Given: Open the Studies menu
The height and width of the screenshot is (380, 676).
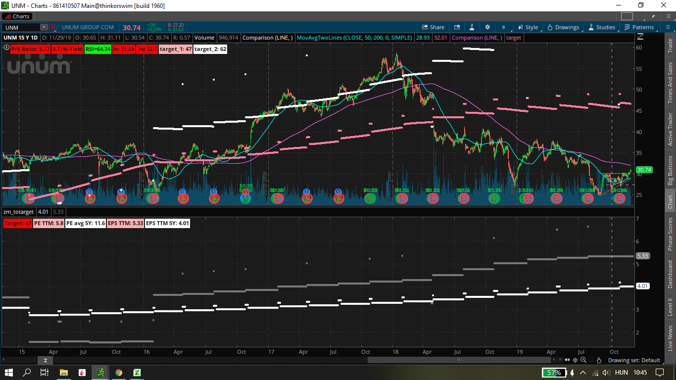Looking at the screenshot, I should click(x=601, y=27).
